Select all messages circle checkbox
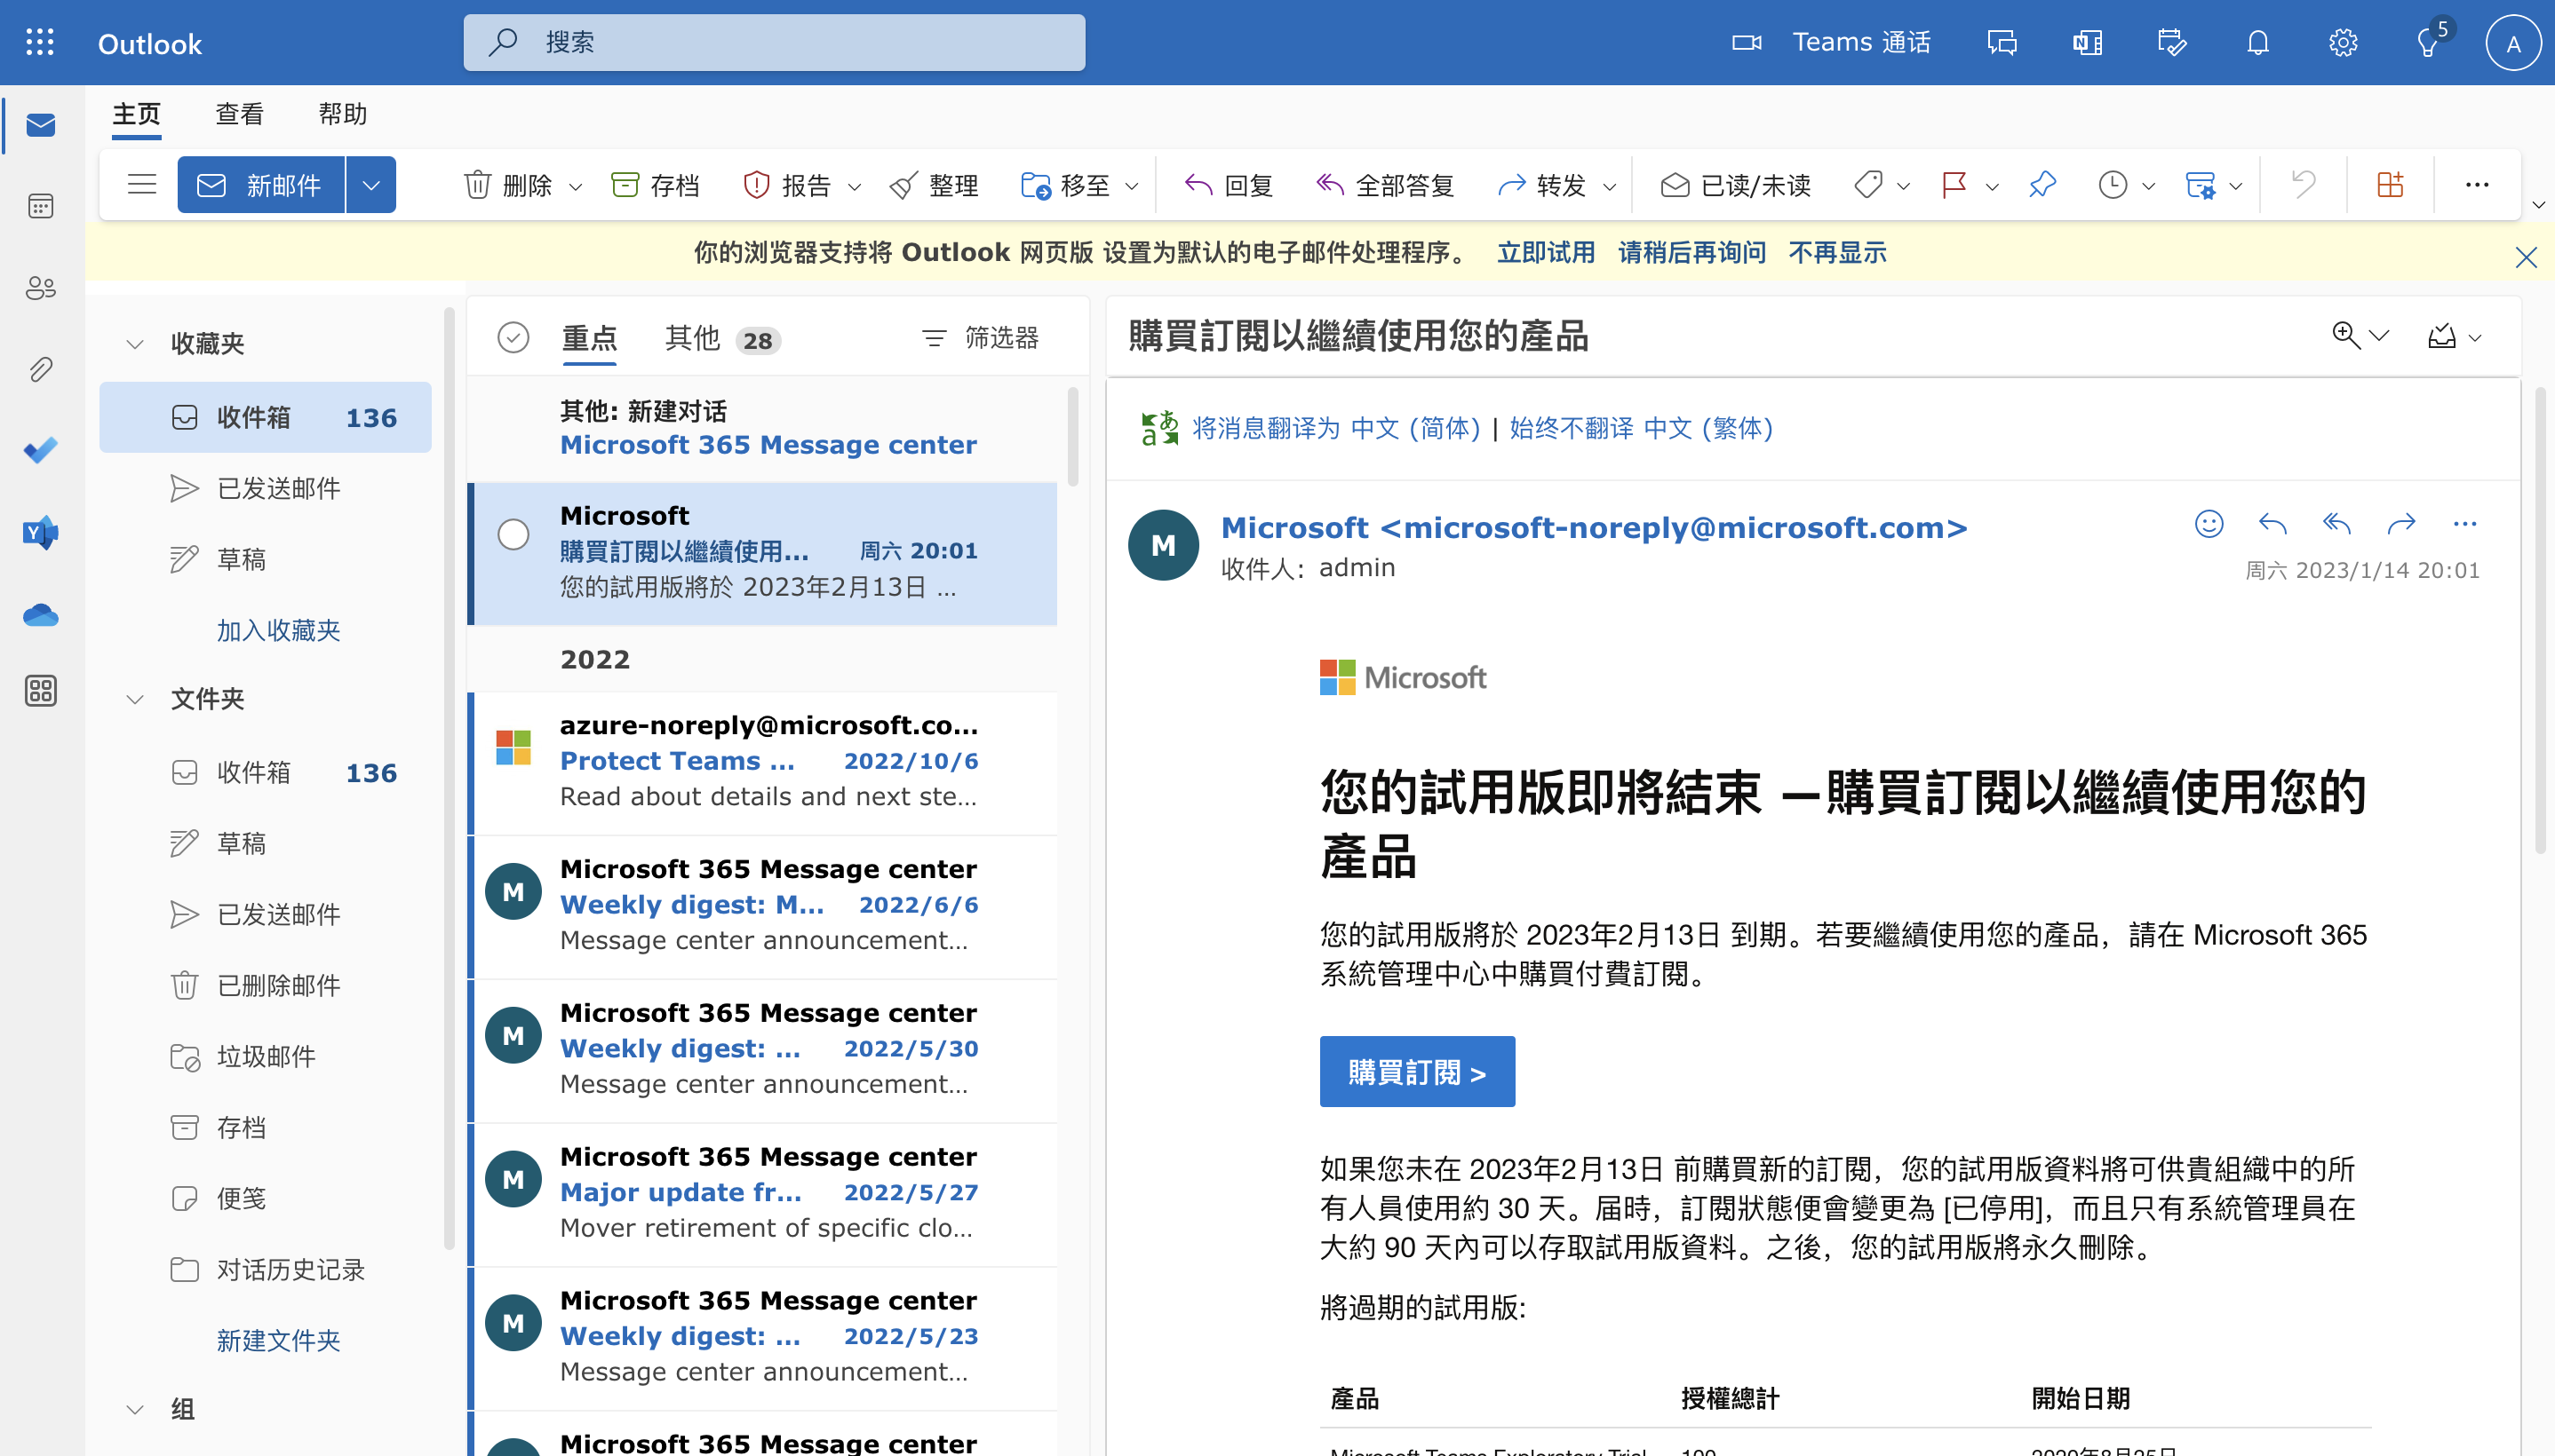 (513, 338)
